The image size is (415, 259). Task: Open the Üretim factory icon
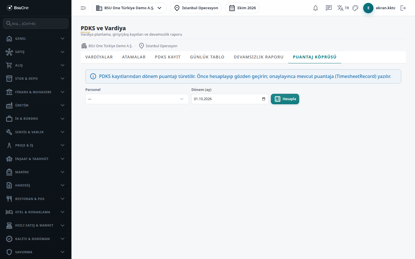coord(9,105)
